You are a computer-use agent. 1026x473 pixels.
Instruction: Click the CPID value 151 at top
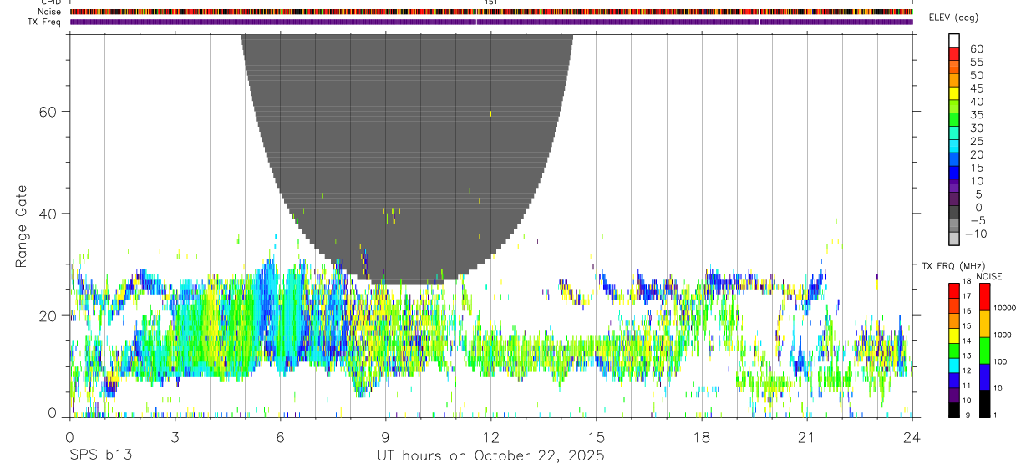coord(490,3)
